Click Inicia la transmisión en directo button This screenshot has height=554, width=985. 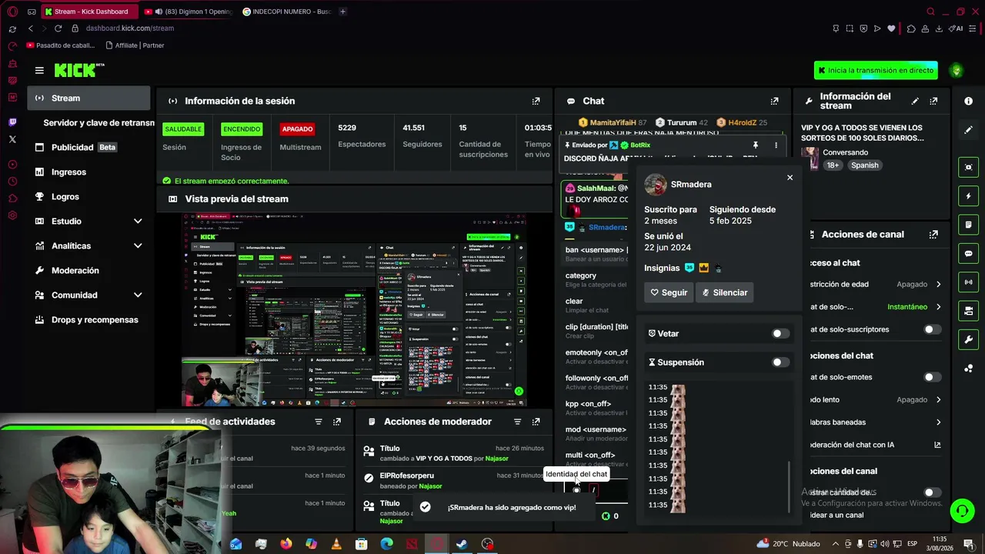pyautogui.click(x=876, y=70)
